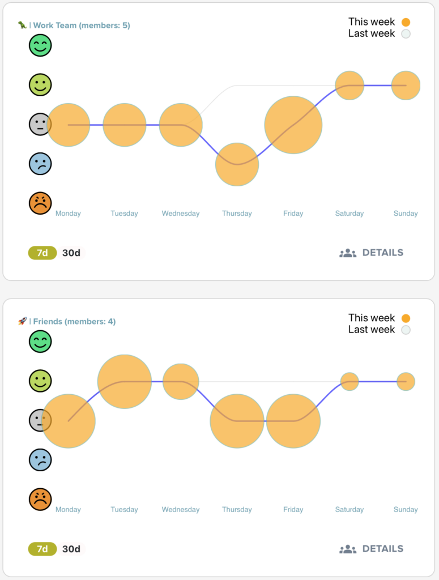Switch Work Team chart to 30d view

71,253
